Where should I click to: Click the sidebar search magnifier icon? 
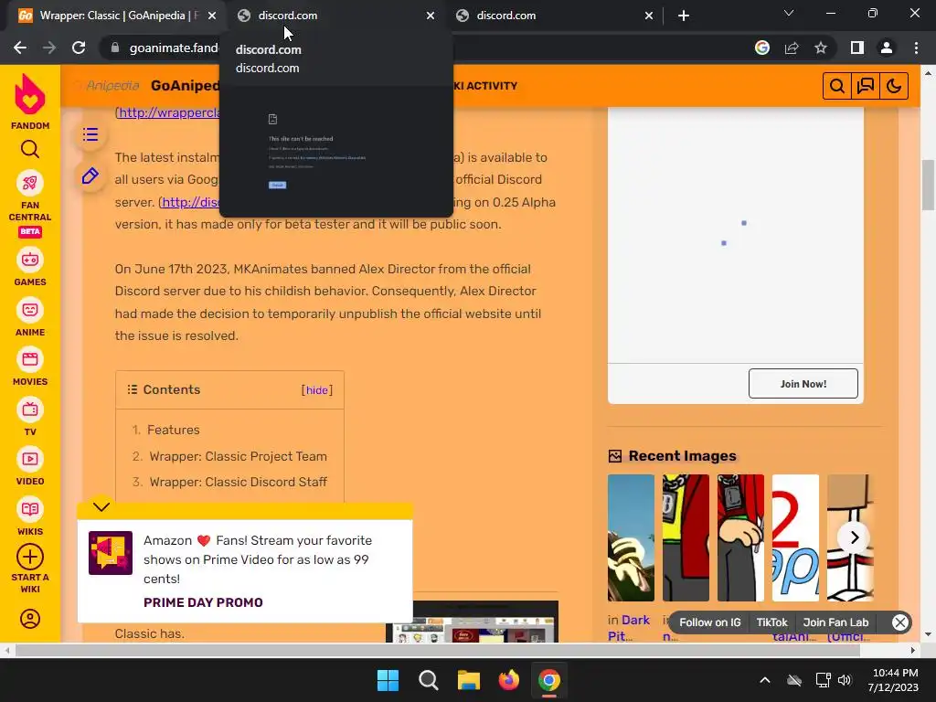pyautogui.click(x=30, y=149)
